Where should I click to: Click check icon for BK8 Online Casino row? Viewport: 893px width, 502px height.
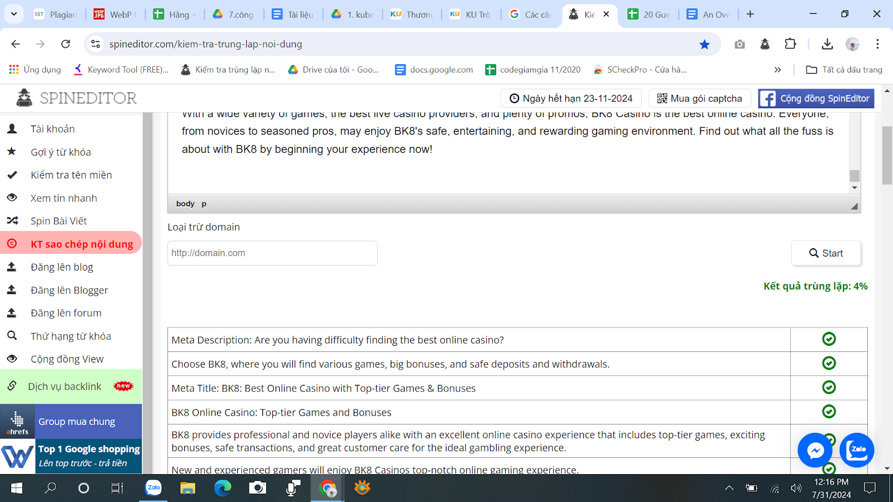[x=829, y=411]
